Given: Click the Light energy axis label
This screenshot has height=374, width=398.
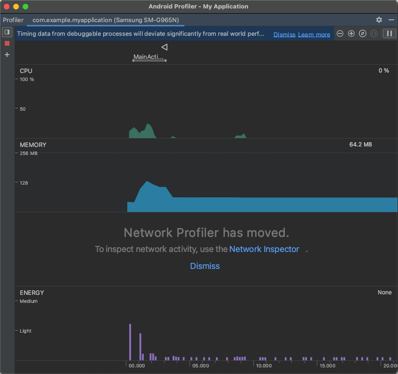Looking at the screenshot, I should pyautogui.click(x=25, y=331).
